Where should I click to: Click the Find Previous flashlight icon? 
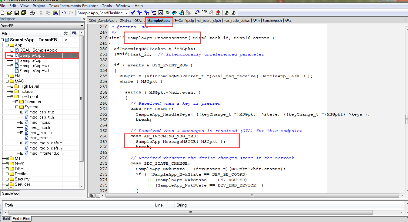[133, 13]
